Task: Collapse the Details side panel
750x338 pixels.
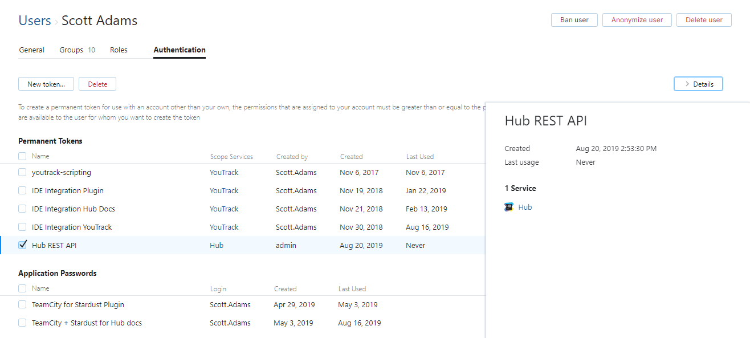Action: [698, 84]
